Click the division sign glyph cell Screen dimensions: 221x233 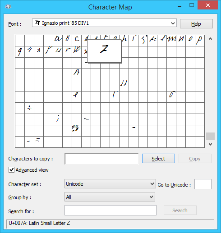pos(29,108)
